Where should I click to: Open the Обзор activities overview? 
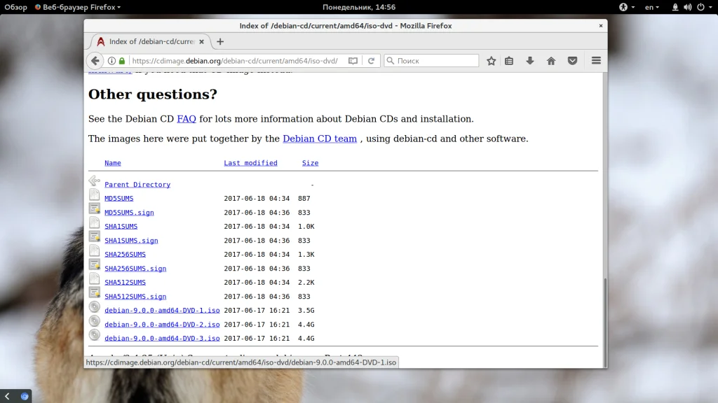[x=15, y=7]
